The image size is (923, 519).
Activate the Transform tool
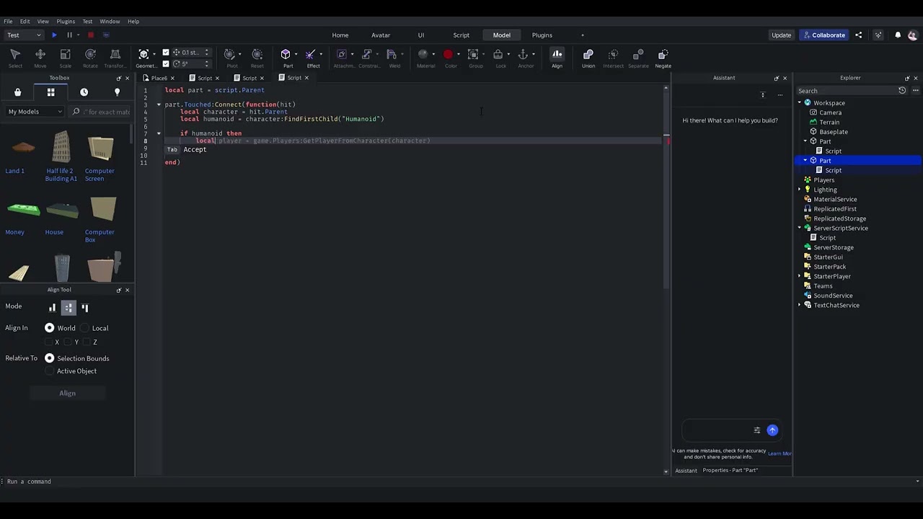pos(115,58)
